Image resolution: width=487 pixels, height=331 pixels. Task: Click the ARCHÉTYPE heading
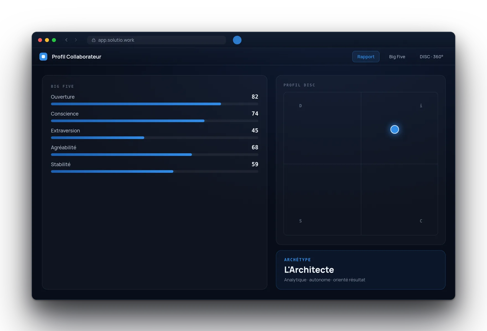click(x=297, y=260)
